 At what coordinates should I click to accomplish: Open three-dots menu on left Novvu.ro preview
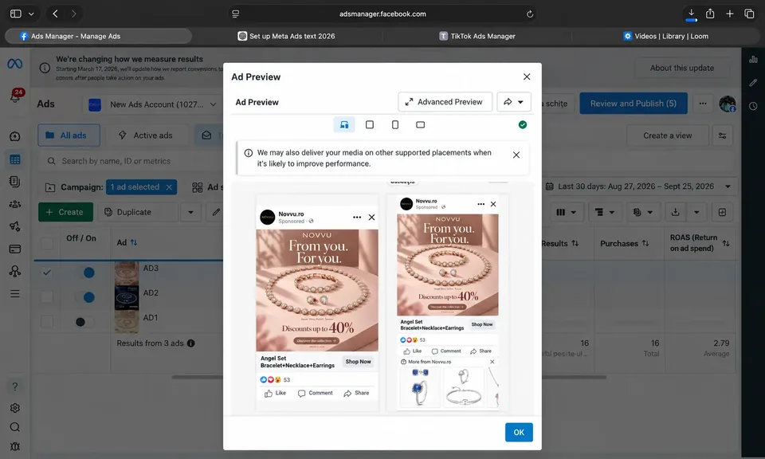tap(357, 217)
